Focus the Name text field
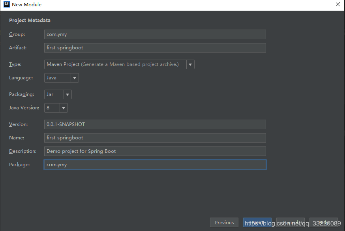The image size is (345, 231). coord(155,138)
